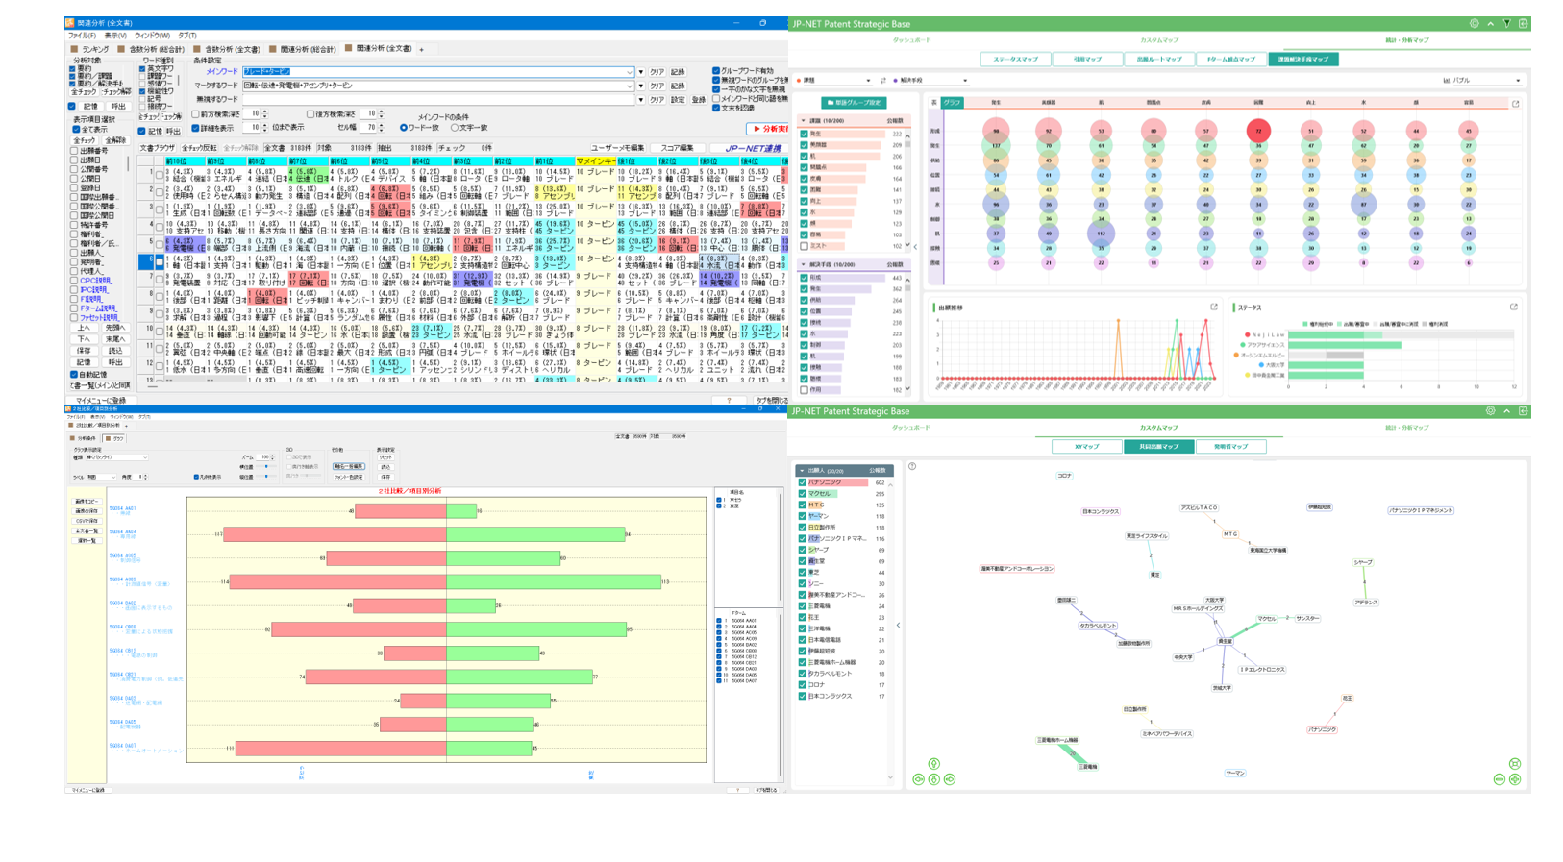Increase セル幅 stepper value
1563x862 pixels.
381,125
